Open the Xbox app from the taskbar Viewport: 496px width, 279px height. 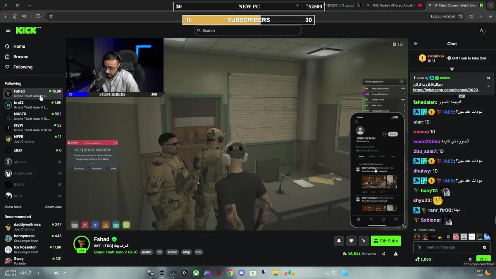point(196,273)
